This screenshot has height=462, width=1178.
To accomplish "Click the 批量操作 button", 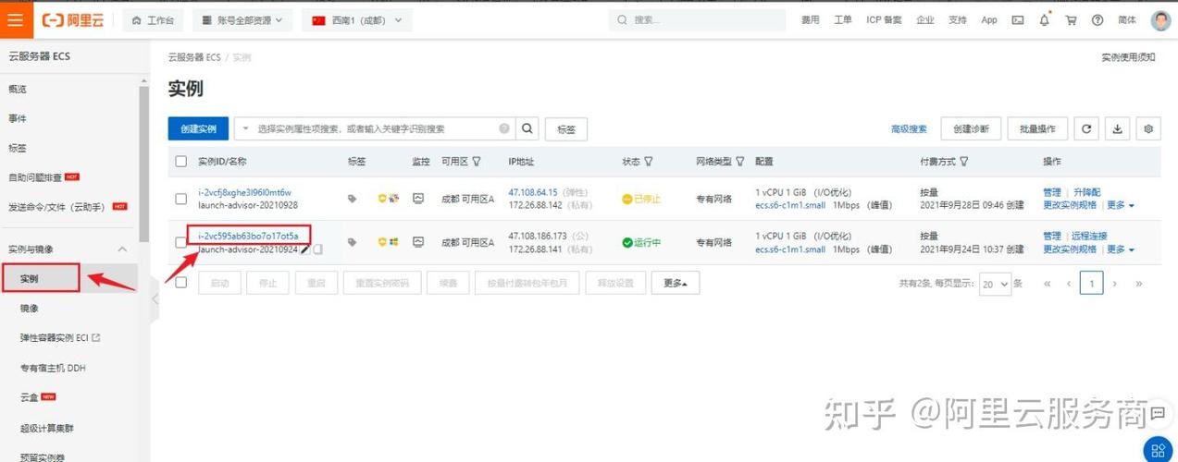I will coord(1037,129).
